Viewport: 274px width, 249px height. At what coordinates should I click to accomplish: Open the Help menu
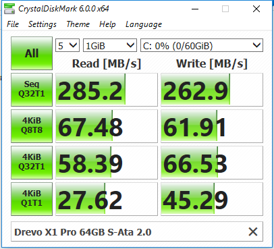point(107,24)
